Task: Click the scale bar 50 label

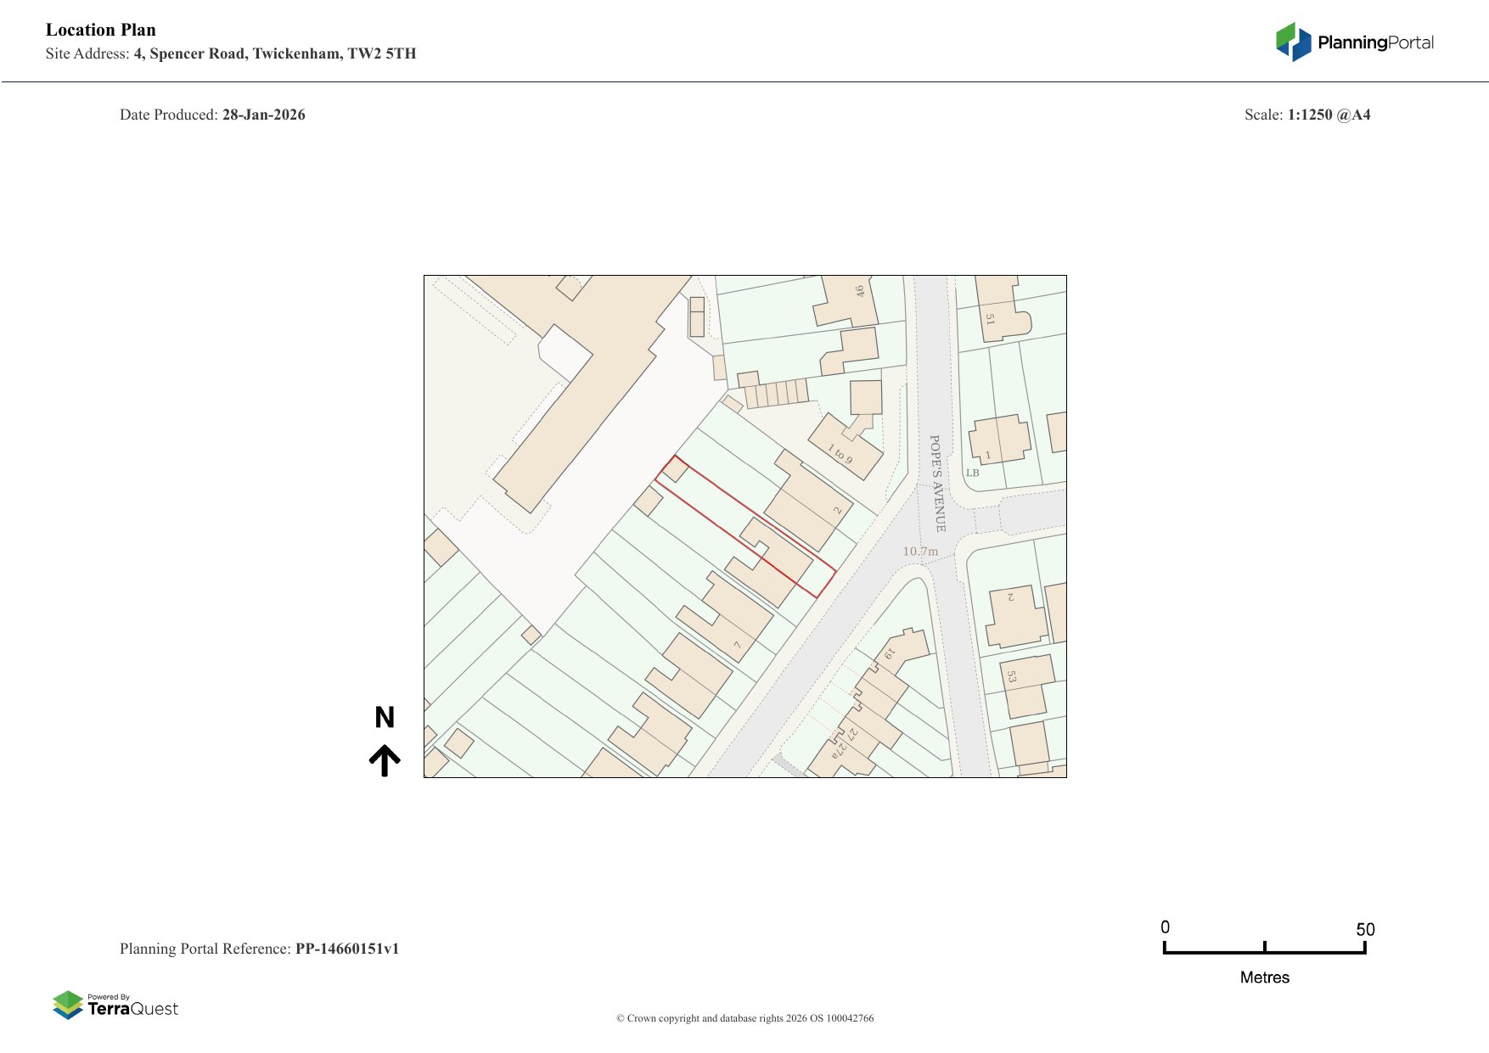Action: click(x=1365, y=929)
